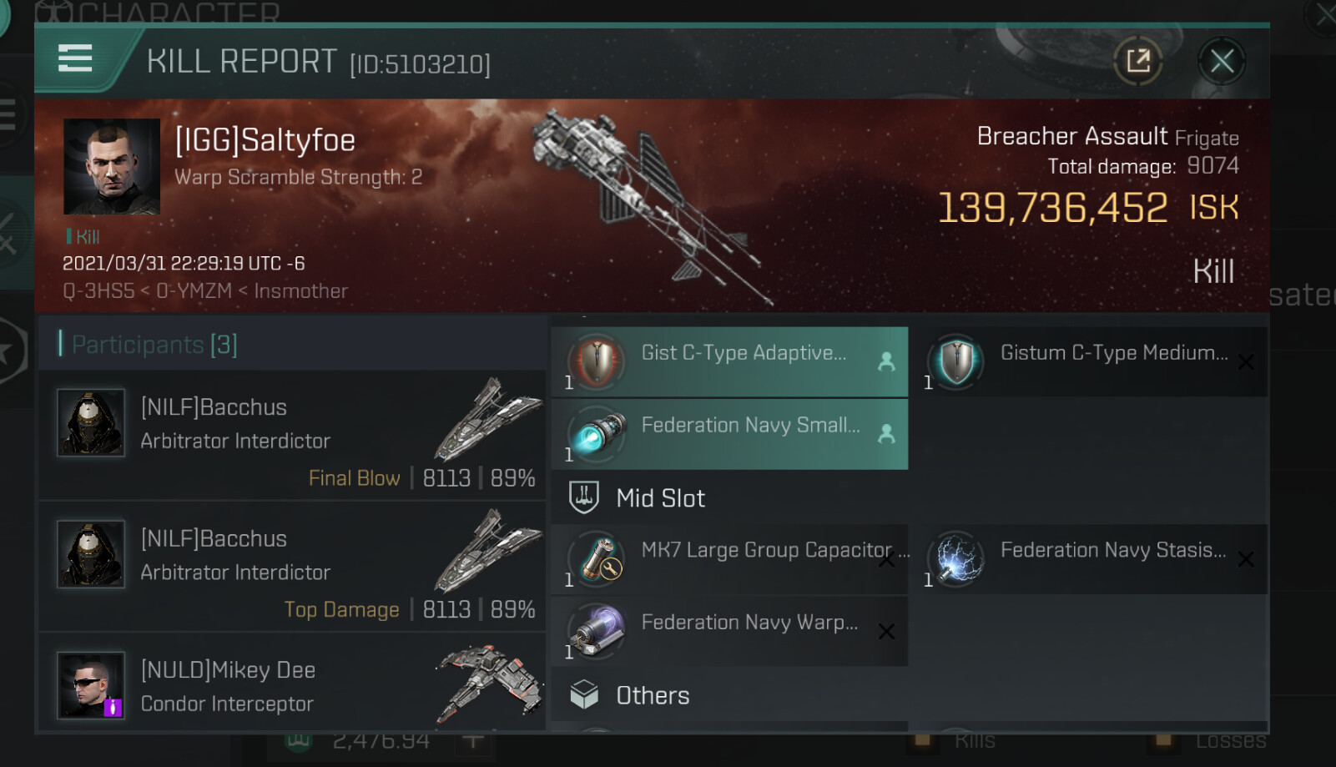This screenshot has width=1336, height=767.
Task: Click the Q-3HS5 system location link
Action: (98, 291)
